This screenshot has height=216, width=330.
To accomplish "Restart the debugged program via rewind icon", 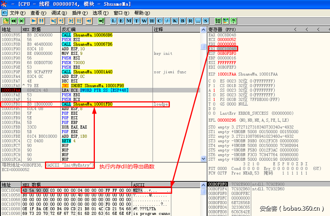I will tap(14, 21).
